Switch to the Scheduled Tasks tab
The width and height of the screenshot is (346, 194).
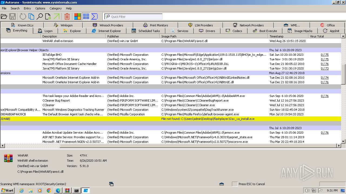(x=146, y=31)
